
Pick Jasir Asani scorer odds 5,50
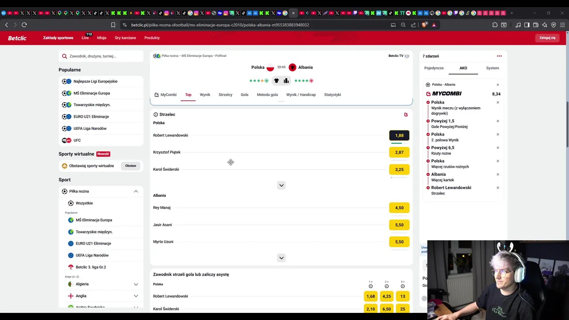399,225
